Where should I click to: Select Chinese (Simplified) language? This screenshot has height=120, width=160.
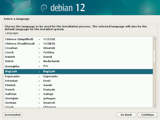pos(78,39)
